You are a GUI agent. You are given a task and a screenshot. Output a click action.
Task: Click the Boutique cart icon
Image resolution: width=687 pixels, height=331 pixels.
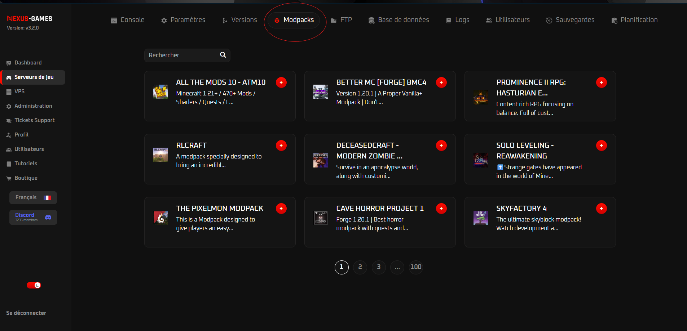click(x=9, y=178)
